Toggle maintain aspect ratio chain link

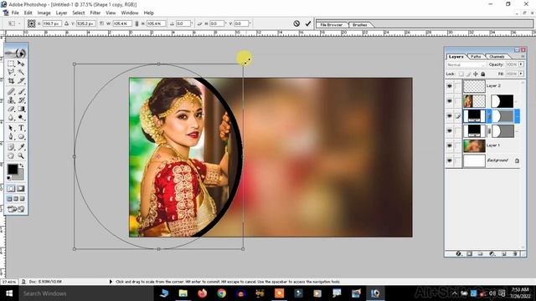click(x=137, y=23)
